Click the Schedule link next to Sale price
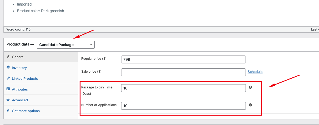 coord(255,72)
